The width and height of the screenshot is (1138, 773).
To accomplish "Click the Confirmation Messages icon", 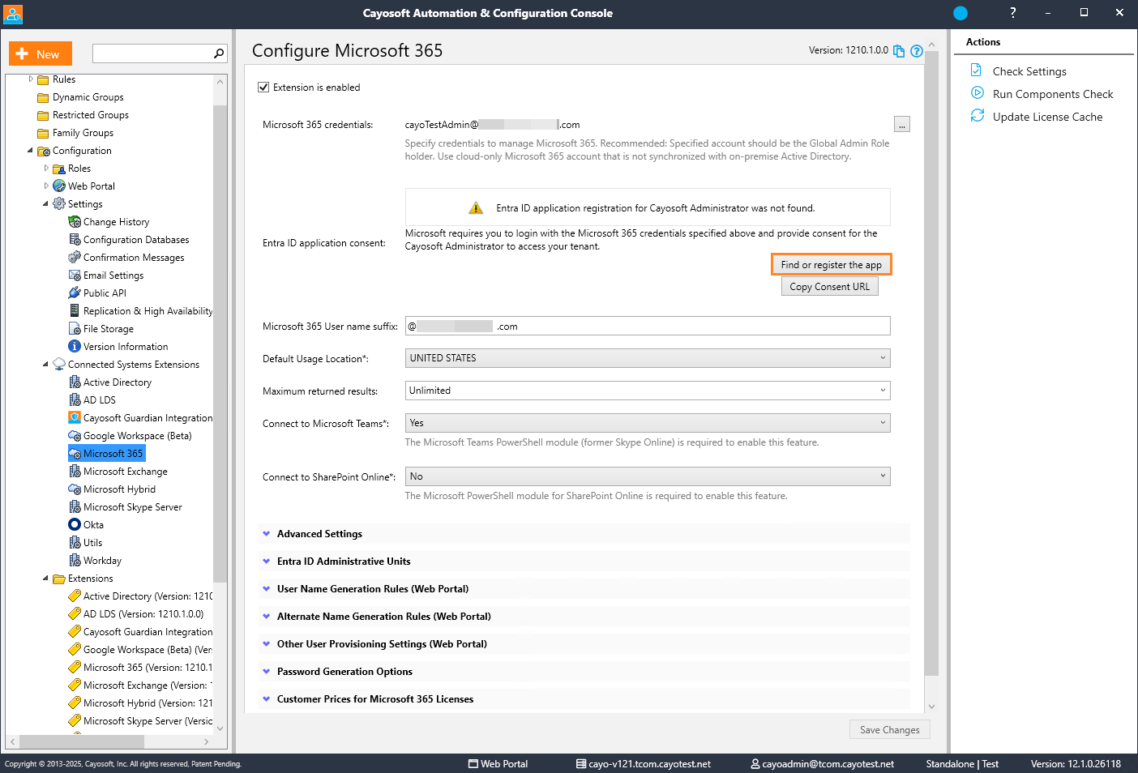I will coord(75,257).
